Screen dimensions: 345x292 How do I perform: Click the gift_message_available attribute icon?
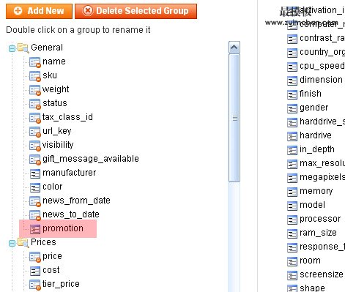tap(35, 160)
